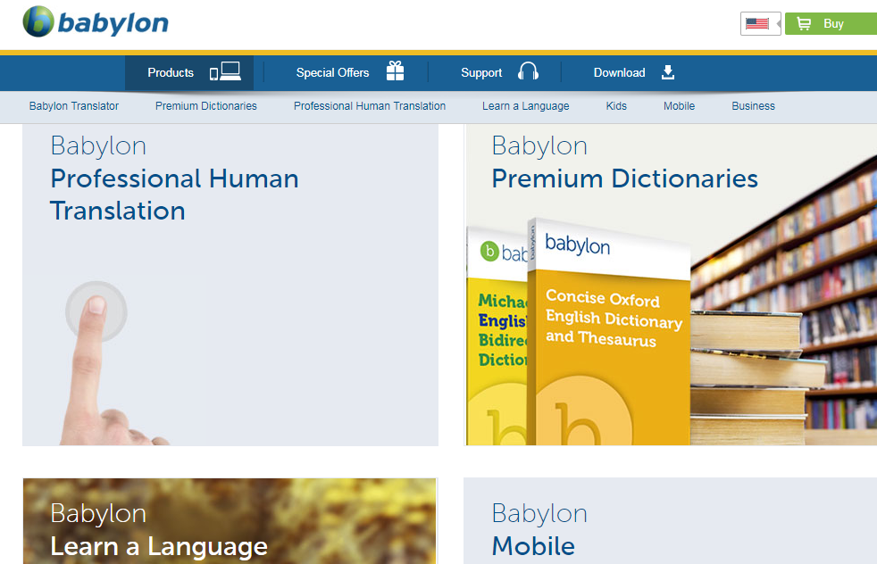
Task: Open the Premium Dictionaries card heading
Action: (x=625, y=178)
